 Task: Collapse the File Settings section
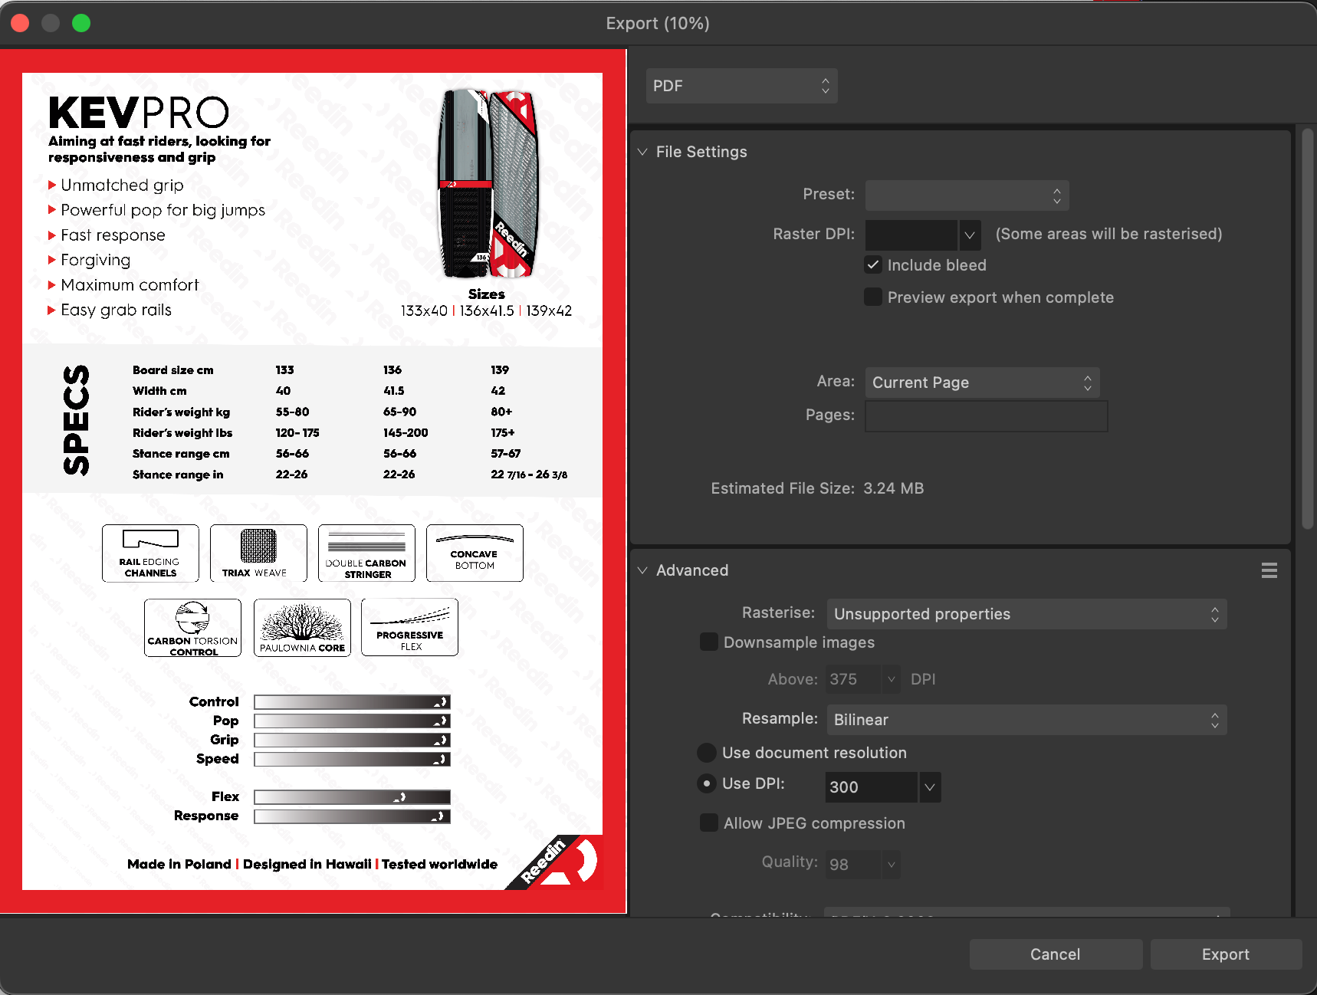pyautogui.click(x=642, y=152)
